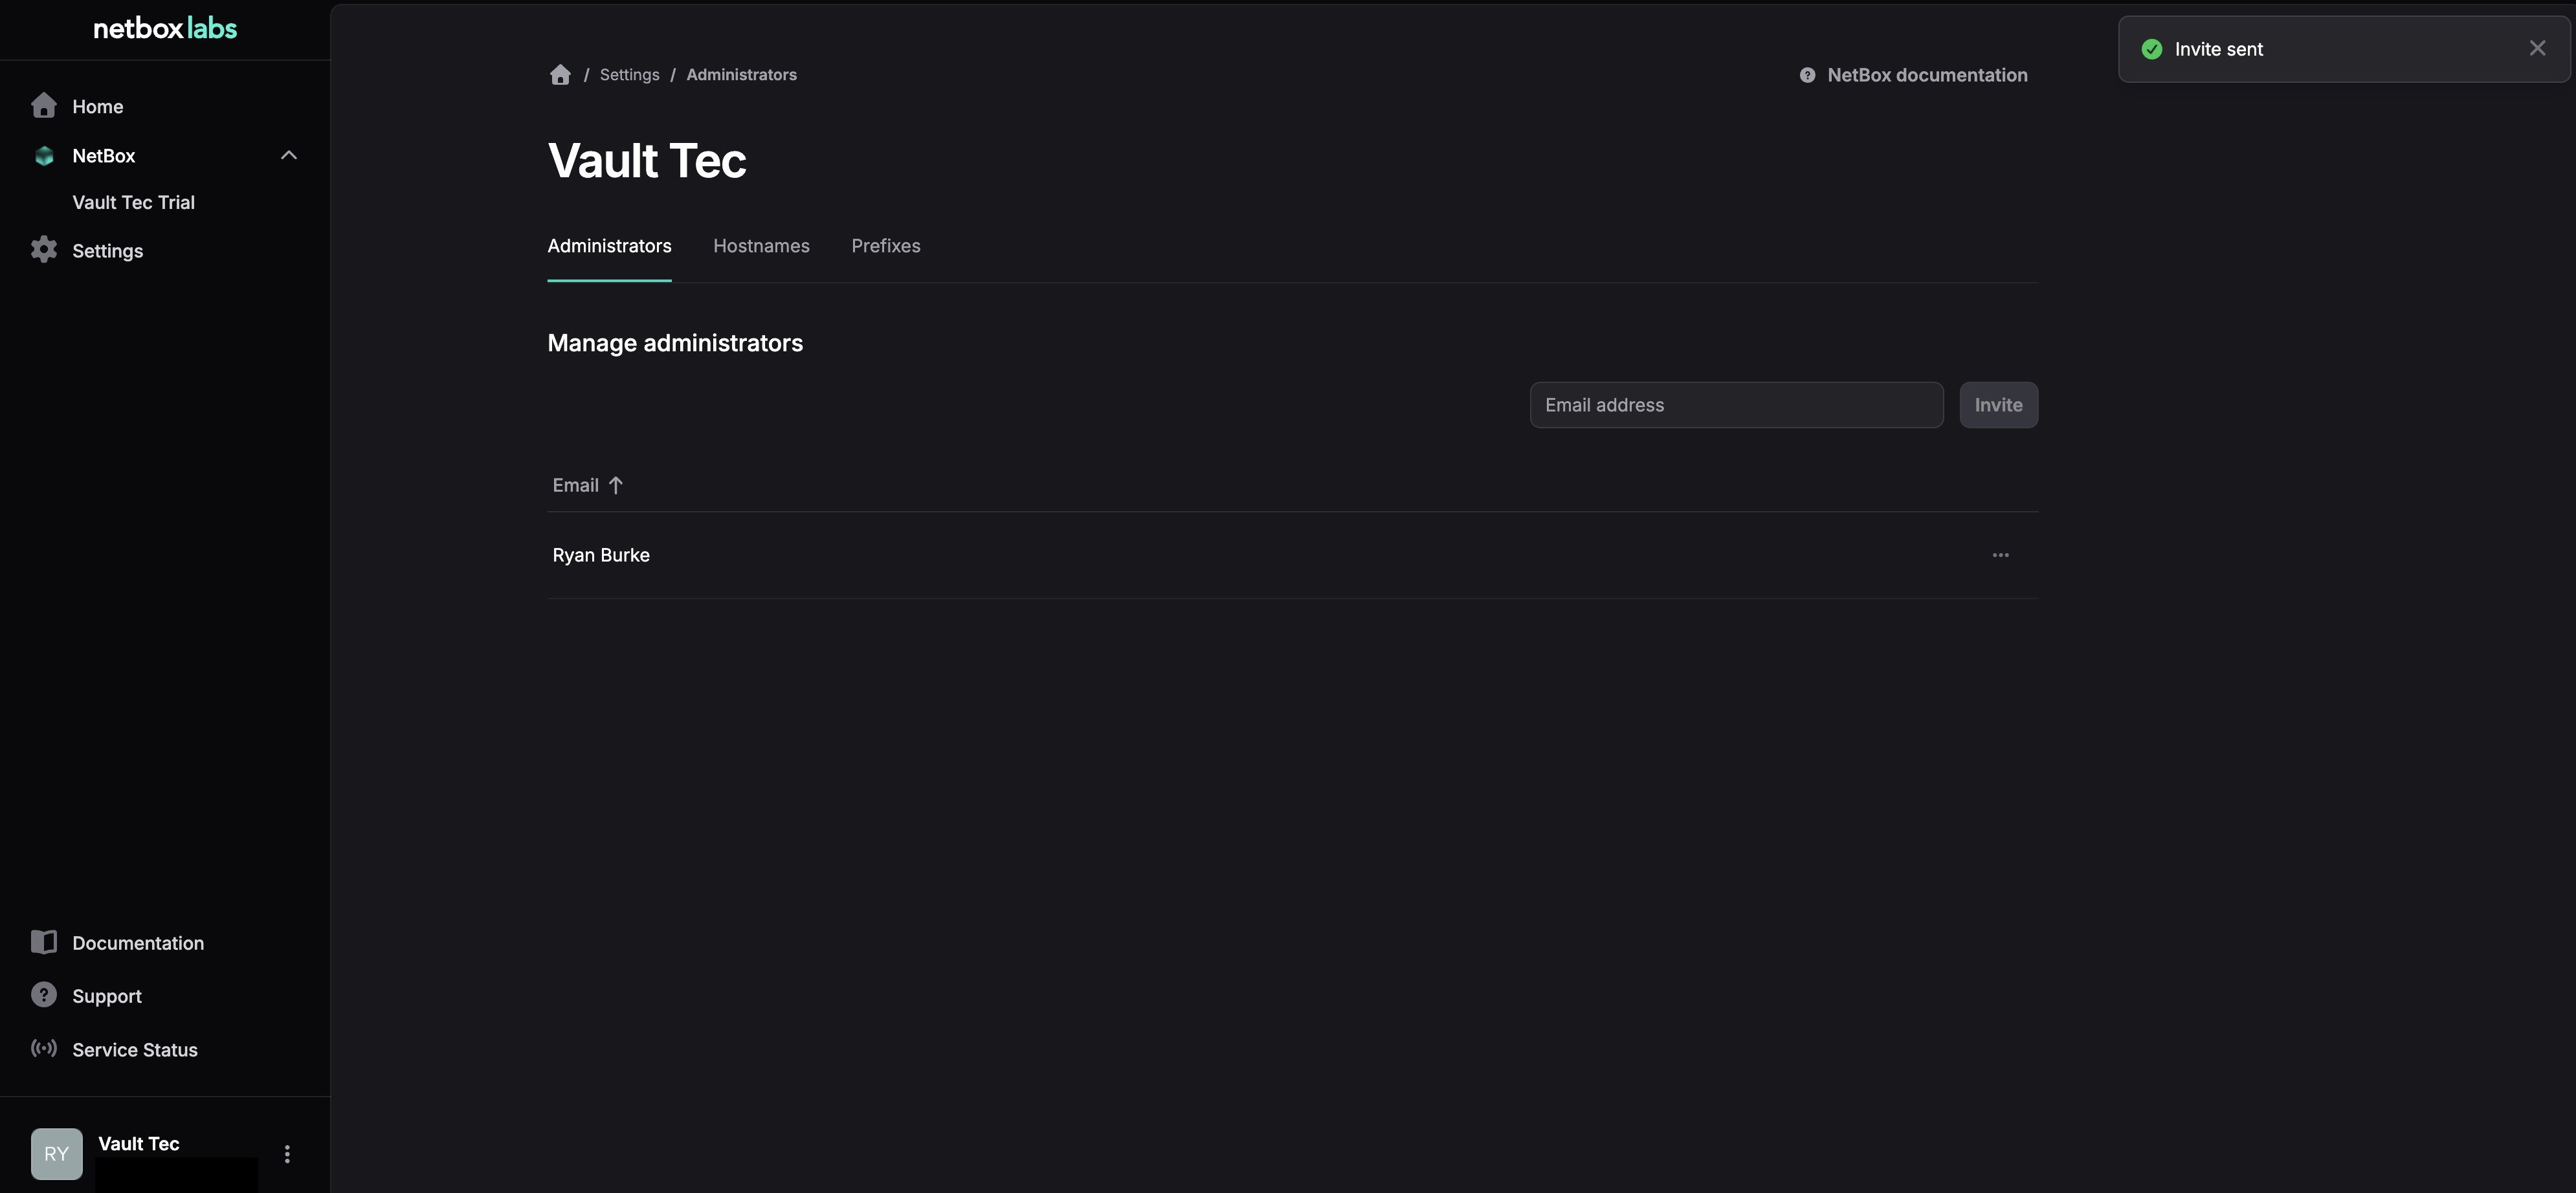Screen dimensions: 2576x1193
Task: Open Support via the question mark icon
Action: click(x=44, y=994)
